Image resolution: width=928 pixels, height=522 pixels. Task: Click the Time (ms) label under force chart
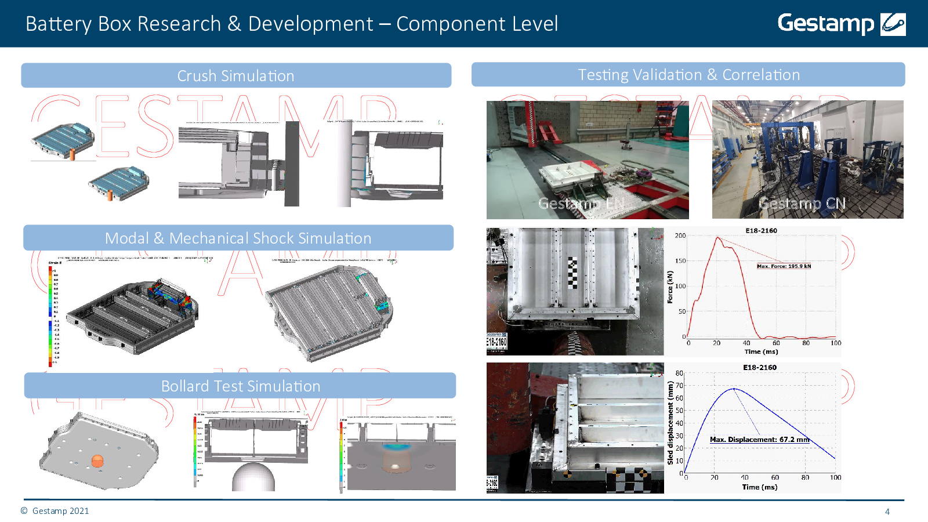(x=762, y=351)
